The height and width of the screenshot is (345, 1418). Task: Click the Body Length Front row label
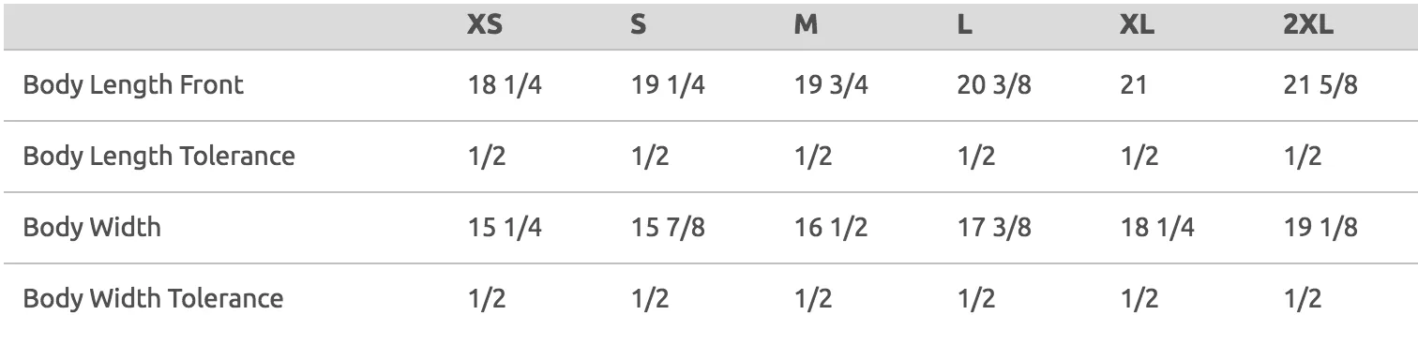(133, 85)
